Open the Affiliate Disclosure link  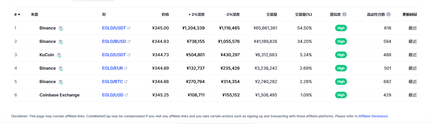pos(373,116)
